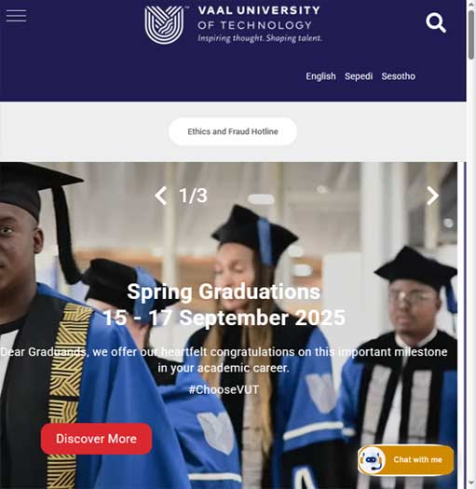476x489 pixels.
Task: Switch site language to English
Action: pos(320,76)
